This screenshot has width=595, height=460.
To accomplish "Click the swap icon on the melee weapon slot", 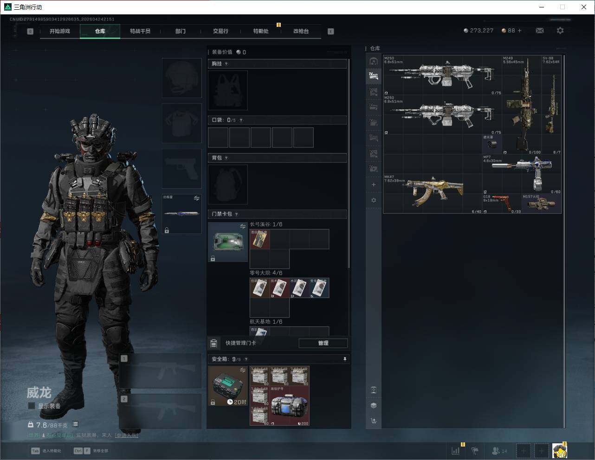I will pos(196,198).
